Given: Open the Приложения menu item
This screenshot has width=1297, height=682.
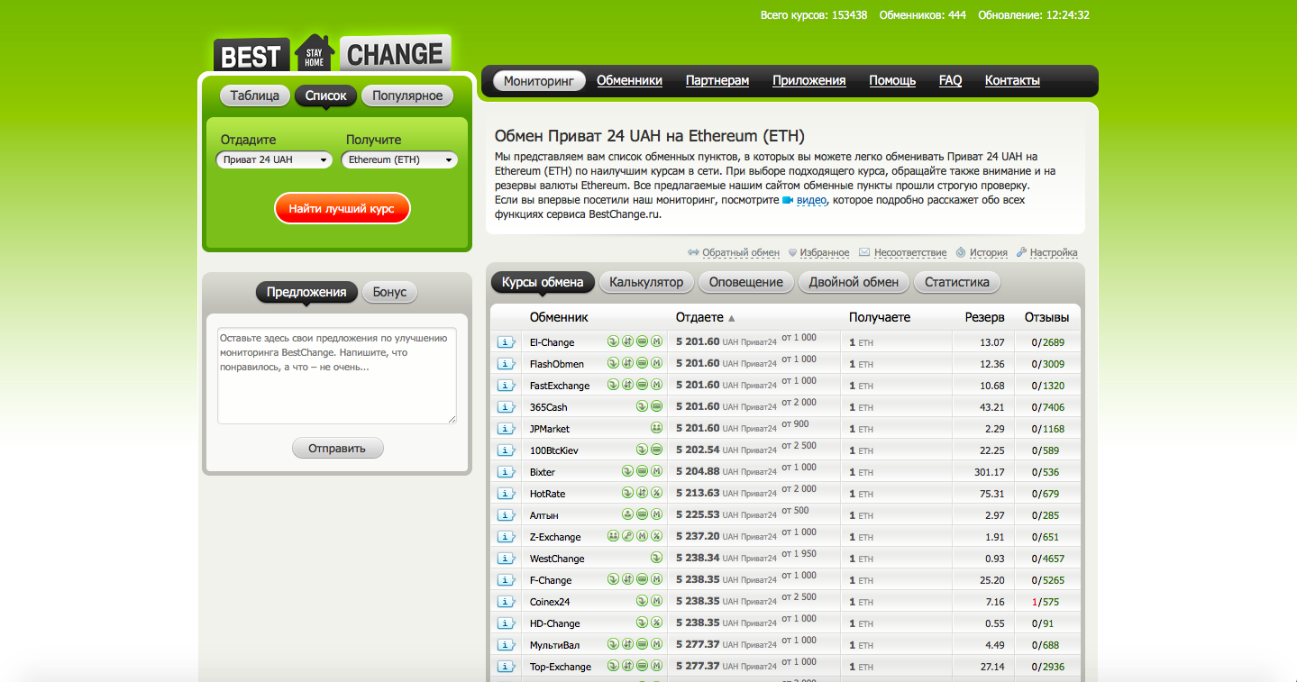Looking at the screenshot, I should click(808, 81).
